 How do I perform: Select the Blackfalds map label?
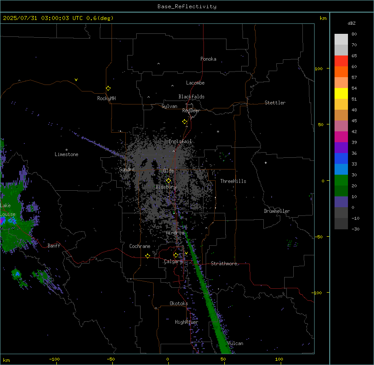pyautogui.click(x=191, y=97)
